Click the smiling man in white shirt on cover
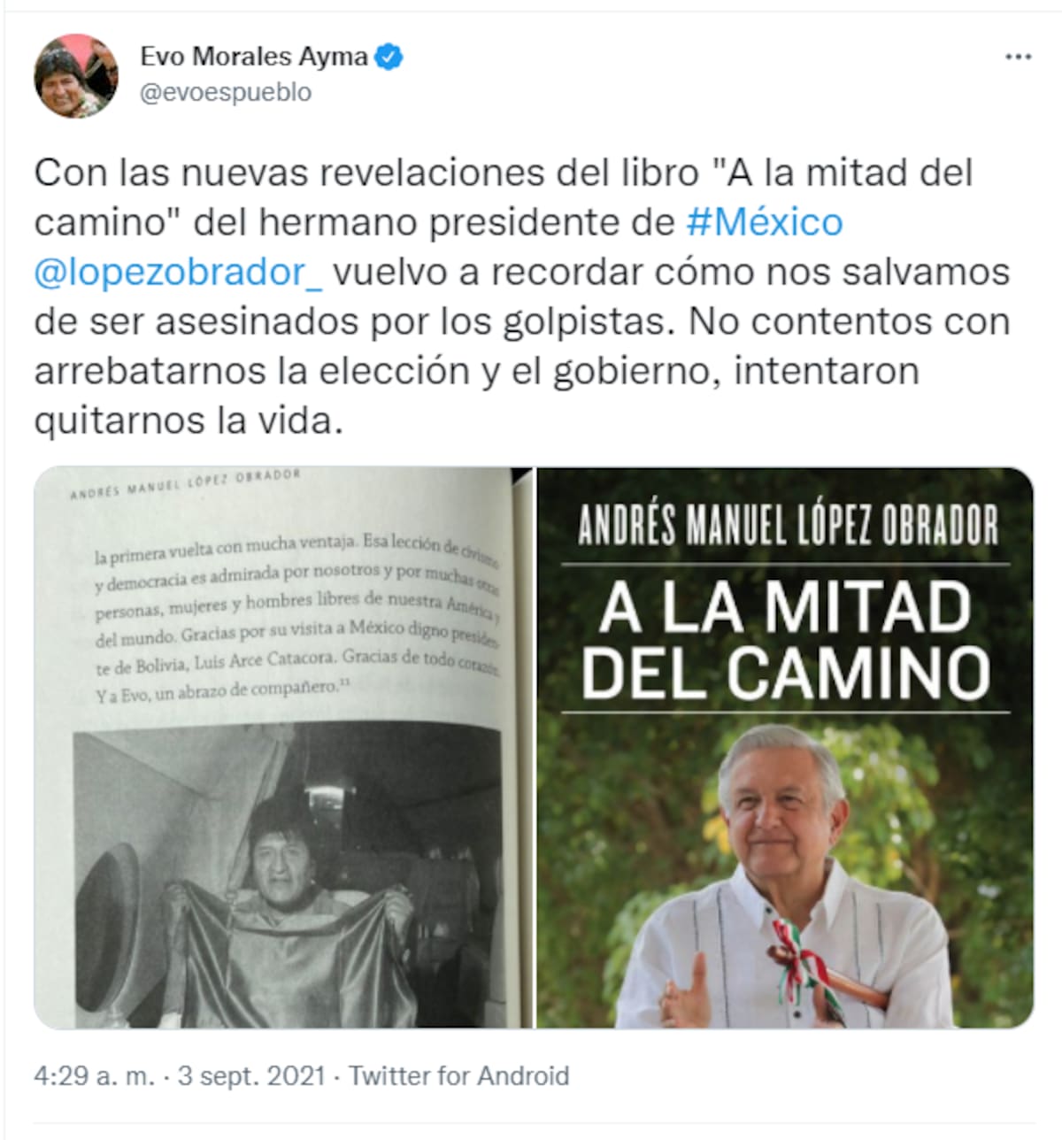Viewport: 1062px width, 1140px height. click(x=783, y=876)
